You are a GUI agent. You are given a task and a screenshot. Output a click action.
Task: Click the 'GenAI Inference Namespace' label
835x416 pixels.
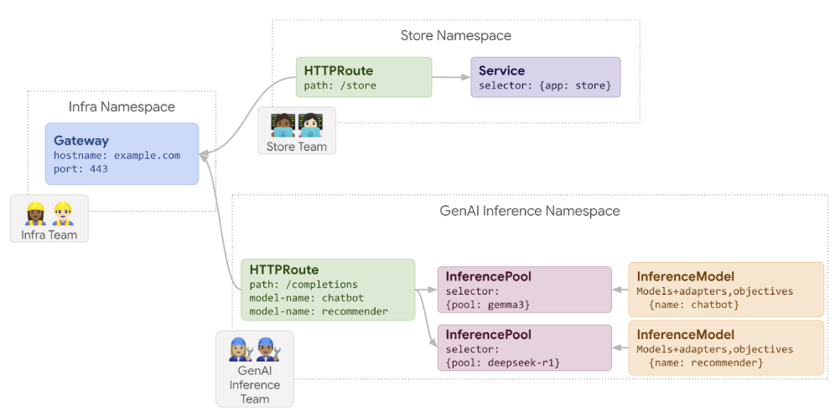(x=530, y=211)
